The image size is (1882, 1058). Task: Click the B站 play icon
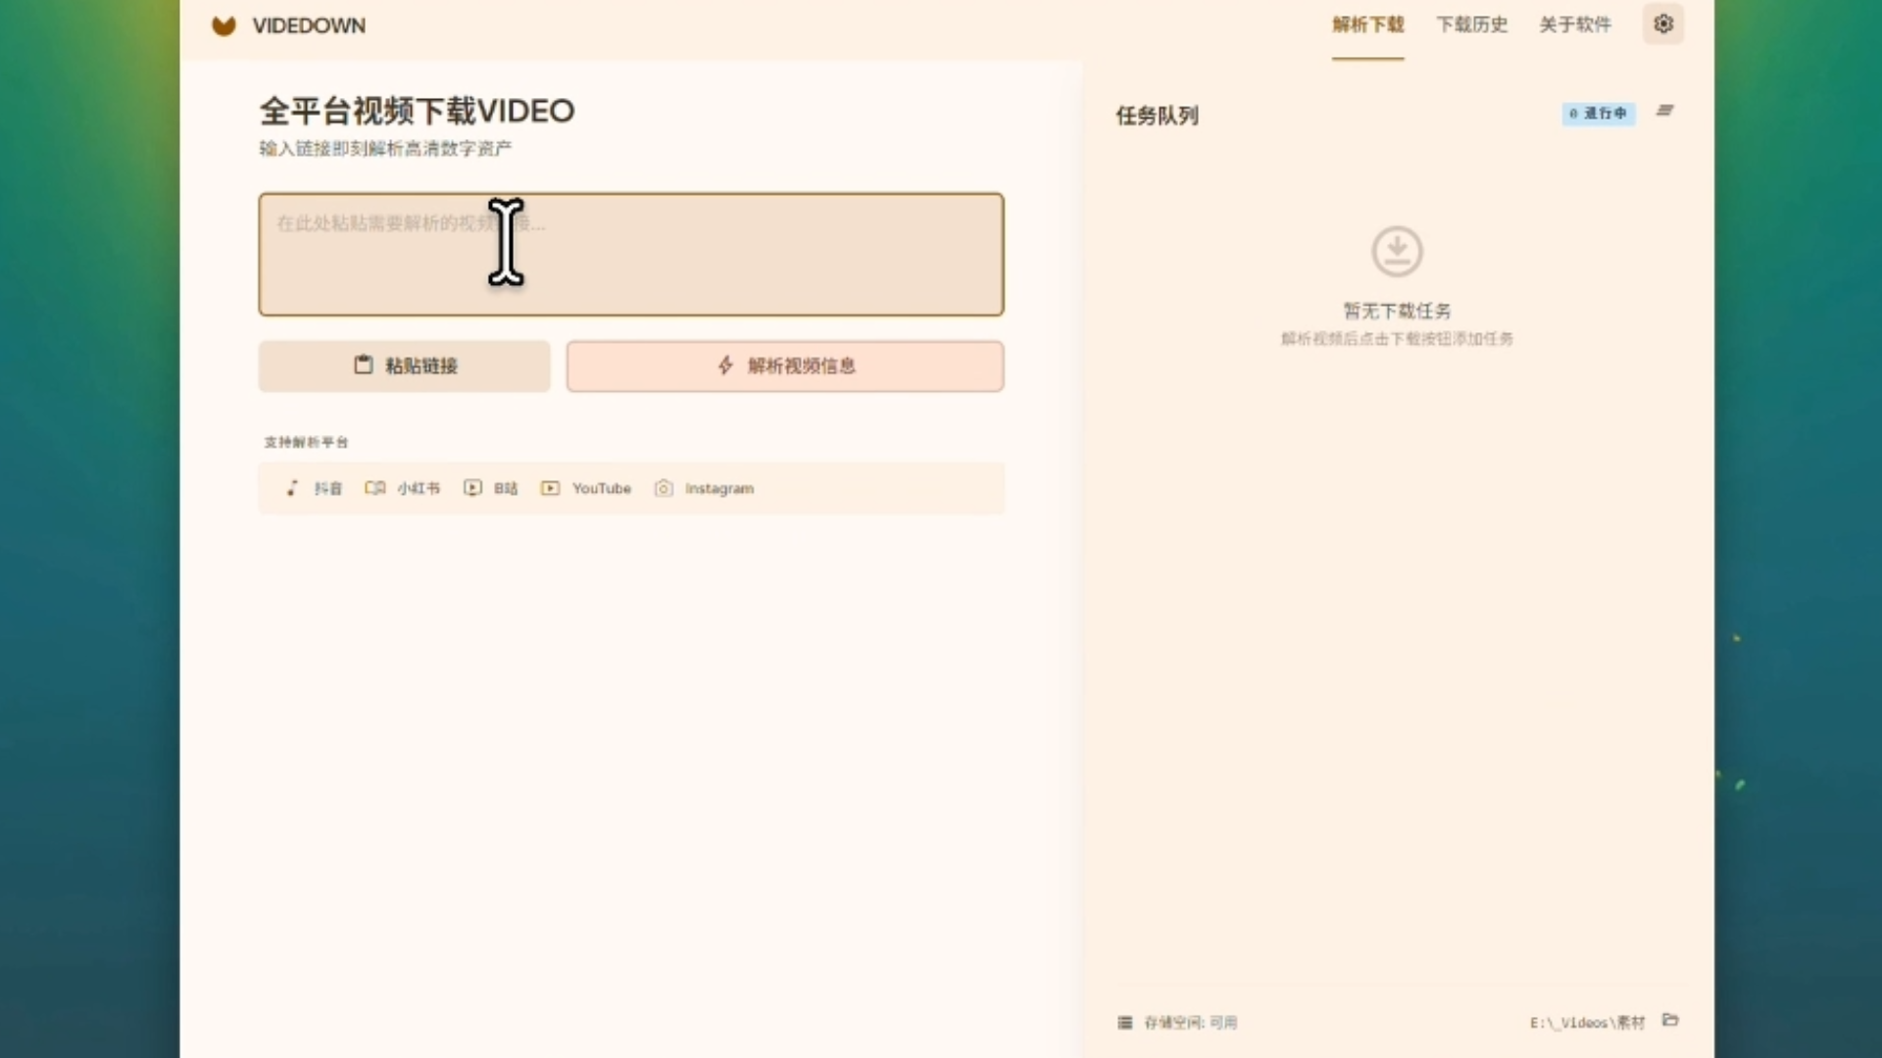click(x=472, y=488)
